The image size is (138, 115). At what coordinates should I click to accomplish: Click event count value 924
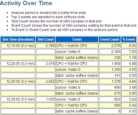click(117, 99)
